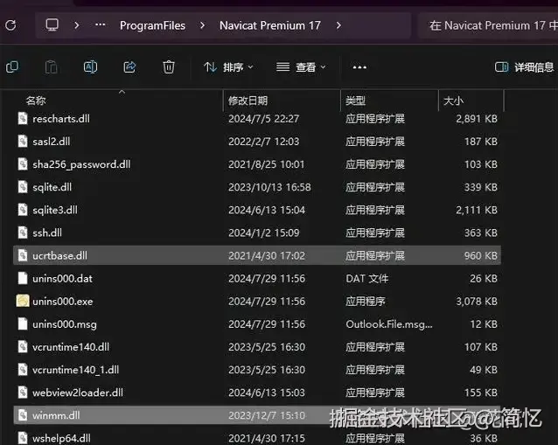Screen dimensions: 558x445
Task: Click the Paste toolbar icon
Action: pos(52,66)
